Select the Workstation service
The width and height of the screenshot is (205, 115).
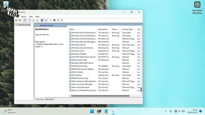point(105,75)
